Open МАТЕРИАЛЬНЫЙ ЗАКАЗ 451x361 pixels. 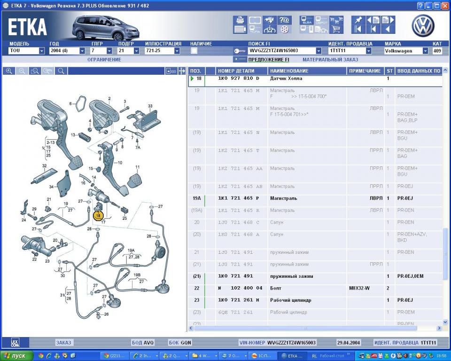(x=330, y=60)
